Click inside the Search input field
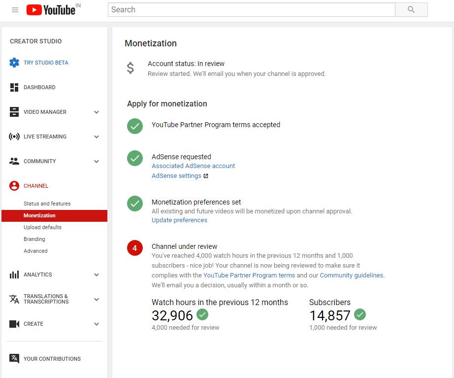454x378 pixels. [251, 9]
